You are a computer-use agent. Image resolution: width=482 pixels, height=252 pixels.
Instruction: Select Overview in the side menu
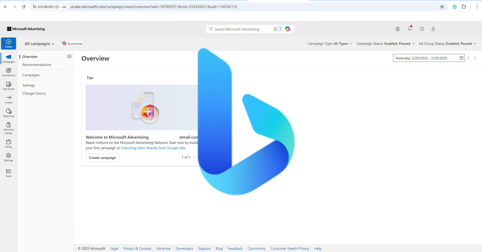click(30, 57)
